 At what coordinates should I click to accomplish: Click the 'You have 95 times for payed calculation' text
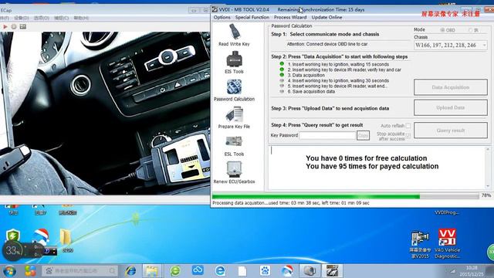[372, 166]
